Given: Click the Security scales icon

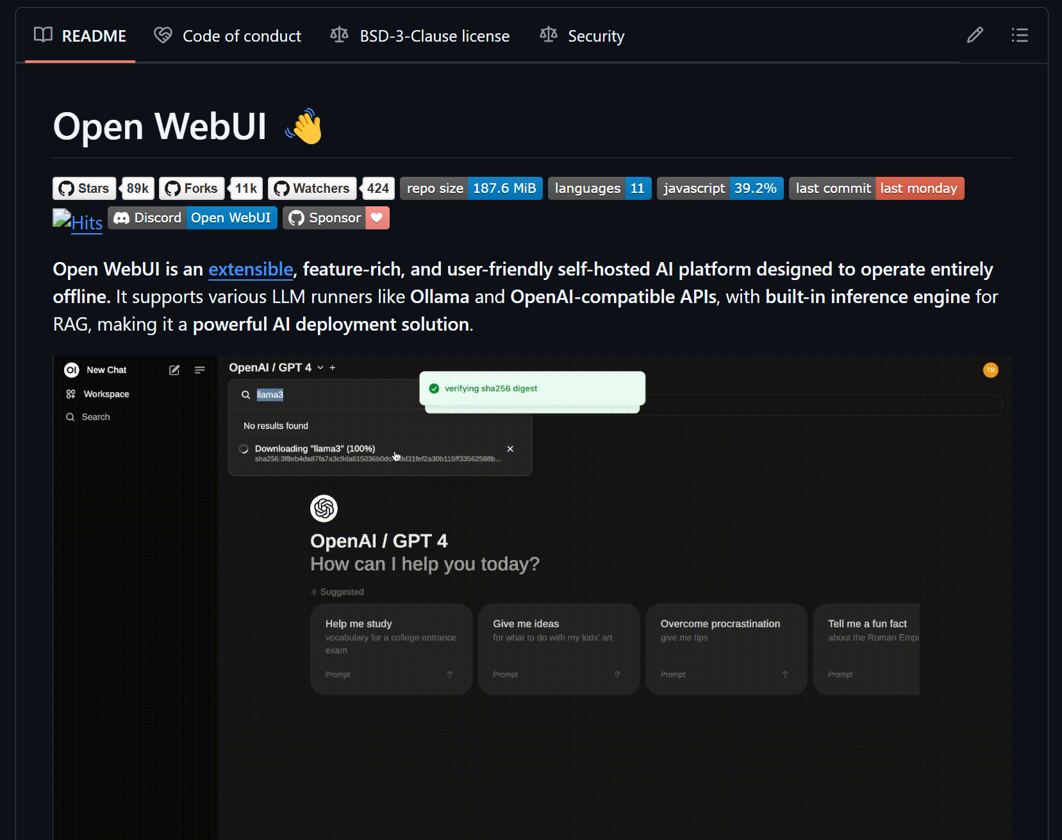Looking at the screenshot, I should click(x=549, y=35).
